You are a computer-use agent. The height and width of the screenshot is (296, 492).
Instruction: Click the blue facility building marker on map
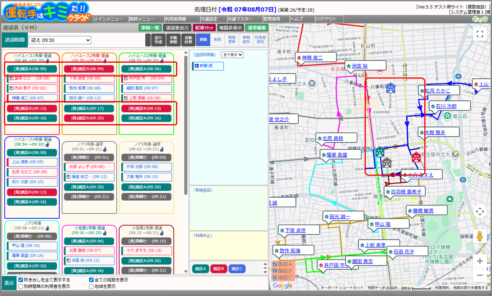390,88
